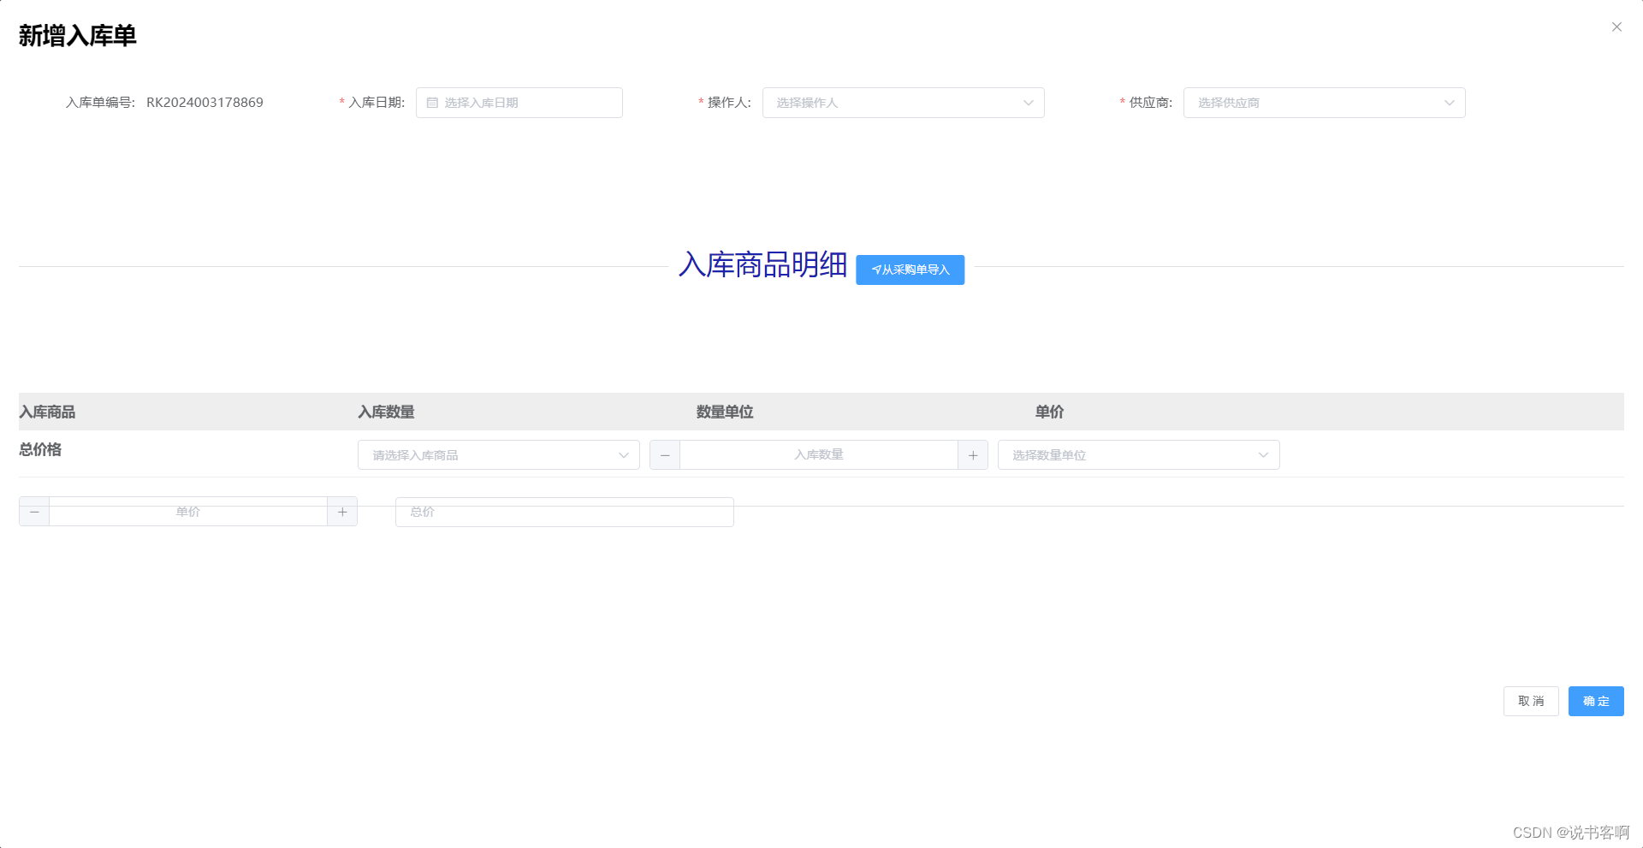The height and width of the screenshot is (848, 1643).
Task: Click the 入库数量 column header
Action: pos(386,412)
